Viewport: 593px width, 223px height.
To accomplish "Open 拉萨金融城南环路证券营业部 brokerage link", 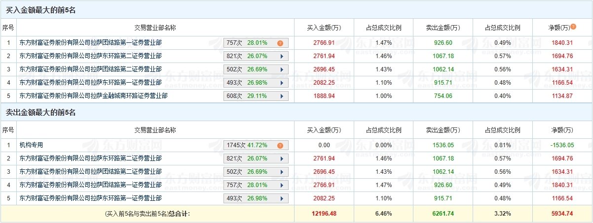I will (93, 96).
